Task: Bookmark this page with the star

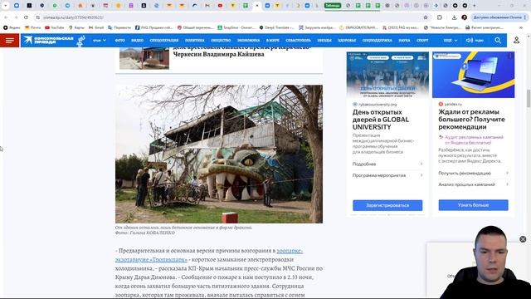Action: point(426,17)
